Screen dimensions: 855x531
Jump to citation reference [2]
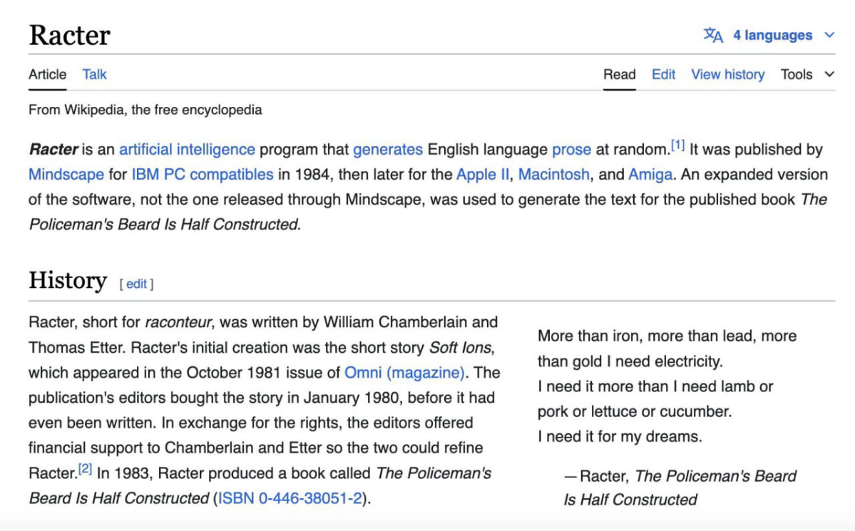[85, 468]
